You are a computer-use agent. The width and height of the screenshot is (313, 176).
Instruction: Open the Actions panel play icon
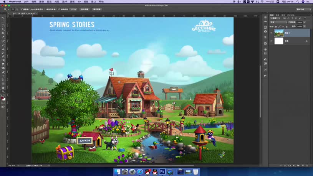[265, 76]
